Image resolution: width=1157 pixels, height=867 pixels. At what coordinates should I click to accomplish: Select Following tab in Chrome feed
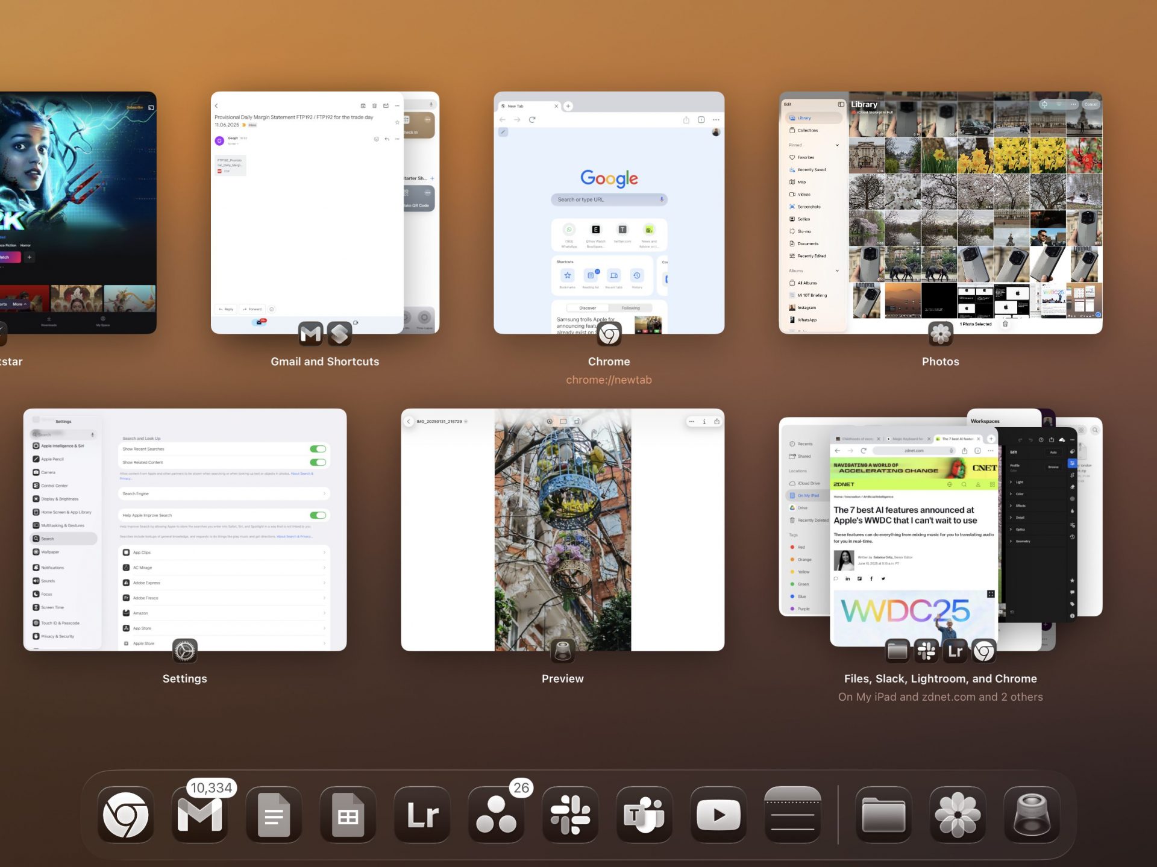[x=630, y=308]
